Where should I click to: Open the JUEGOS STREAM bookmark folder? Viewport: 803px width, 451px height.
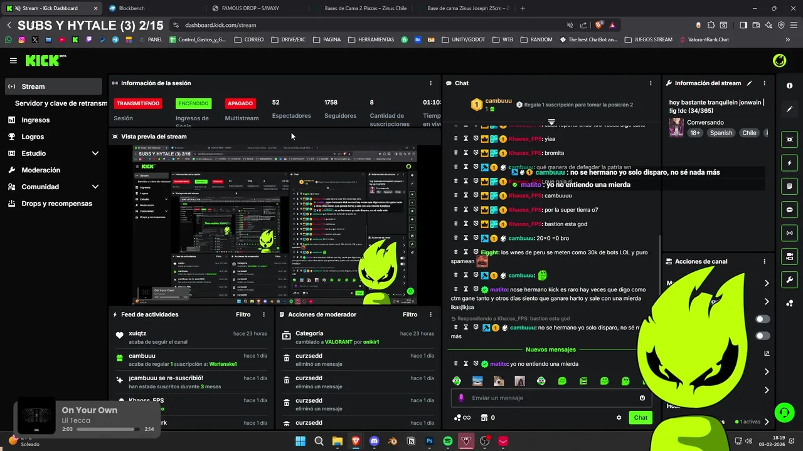tap(647, 39)
